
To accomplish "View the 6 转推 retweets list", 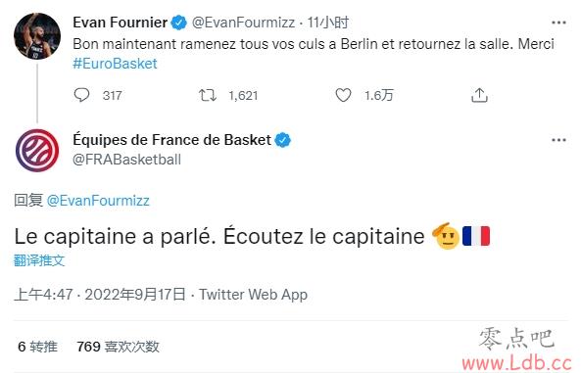I will (37, 347).
